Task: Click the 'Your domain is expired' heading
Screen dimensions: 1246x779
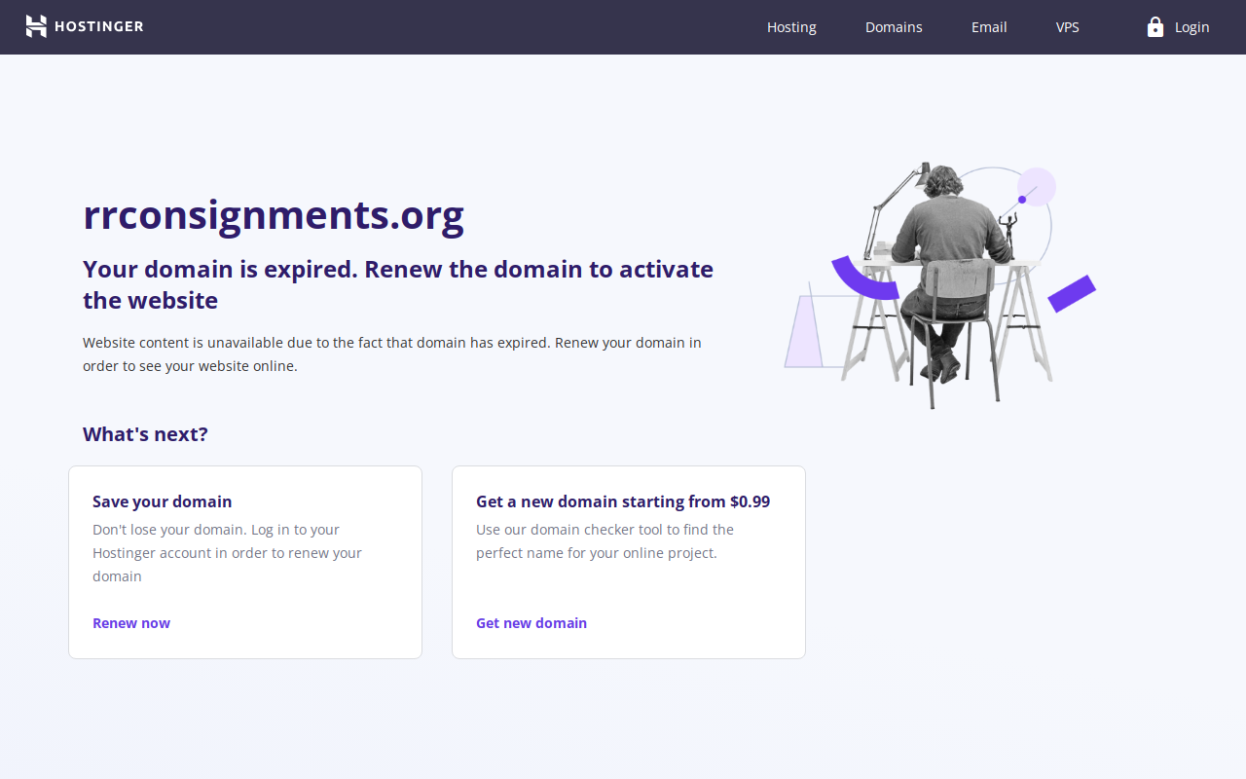Action: [x=398, y=284]
